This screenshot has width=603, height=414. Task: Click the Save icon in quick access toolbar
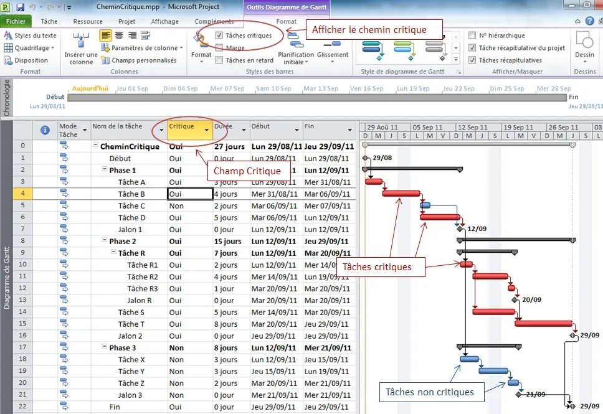(21, 7)
